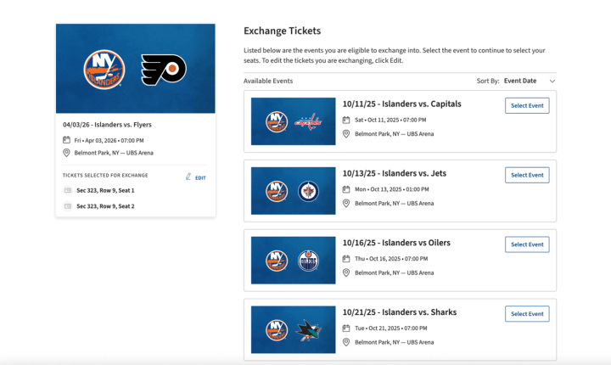Click ticket icon for Seat 2

[x=67, y=205]
